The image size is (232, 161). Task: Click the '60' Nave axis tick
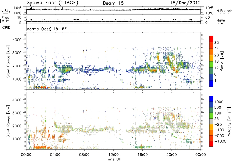point(207,17)
